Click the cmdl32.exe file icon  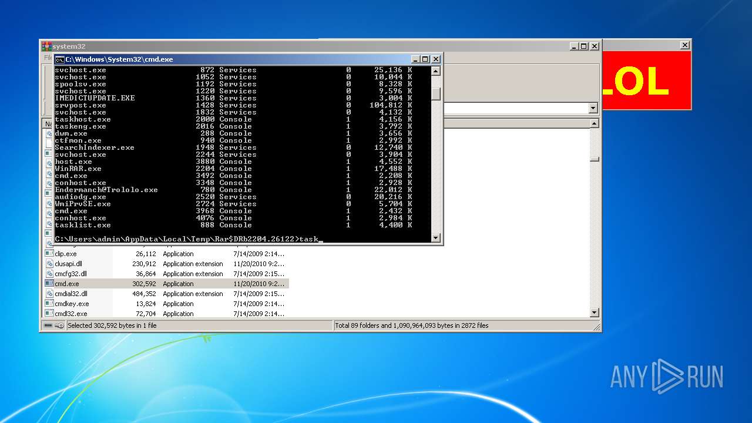click(49, 314)
